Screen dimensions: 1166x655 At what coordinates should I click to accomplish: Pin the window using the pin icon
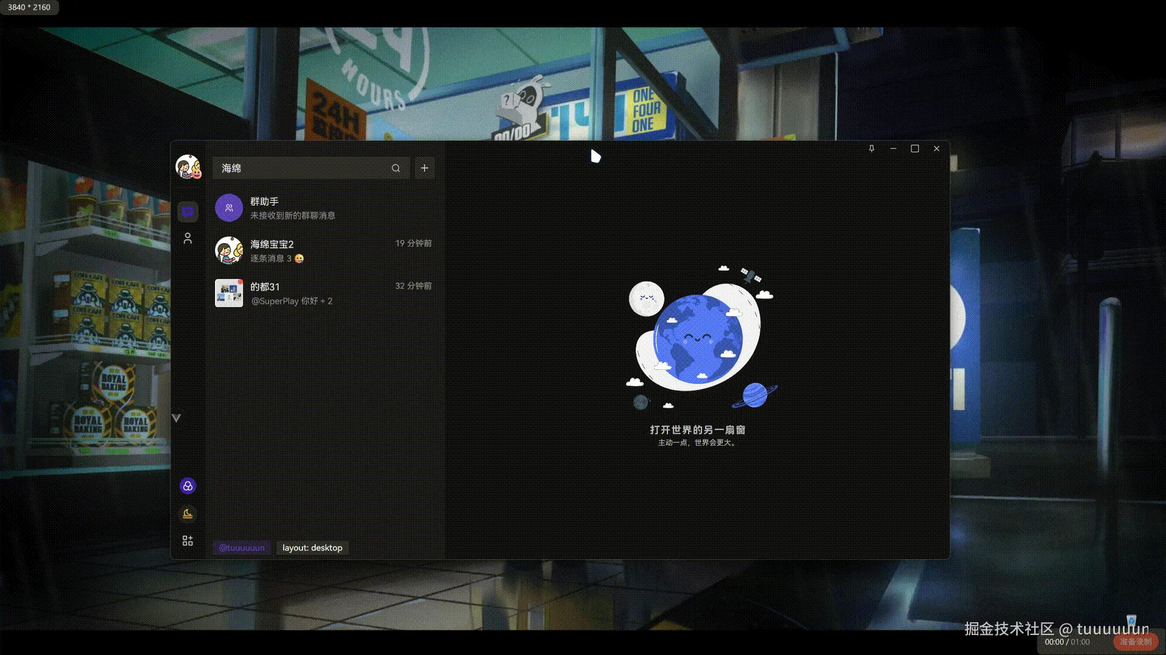[x=871, y=149]
